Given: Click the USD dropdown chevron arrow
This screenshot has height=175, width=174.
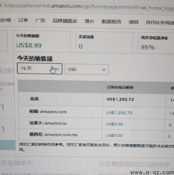Looking at the screenshot, I should point(104,70).
